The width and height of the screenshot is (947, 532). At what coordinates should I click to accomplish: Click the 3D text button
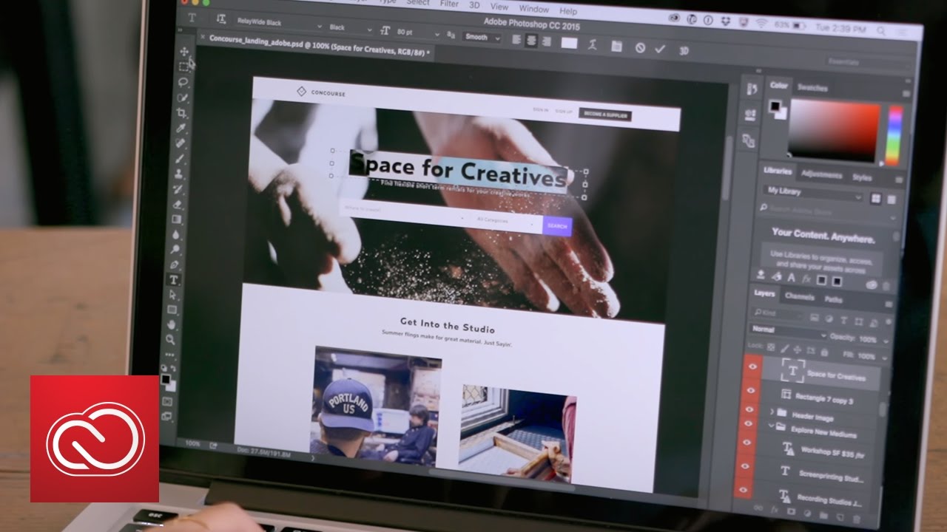point(684,51)
